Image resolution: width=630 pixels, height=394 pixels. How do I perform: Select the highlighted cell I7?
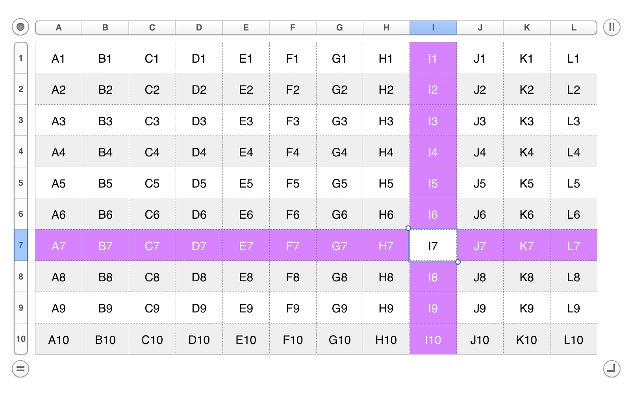(x=433, y=245)
